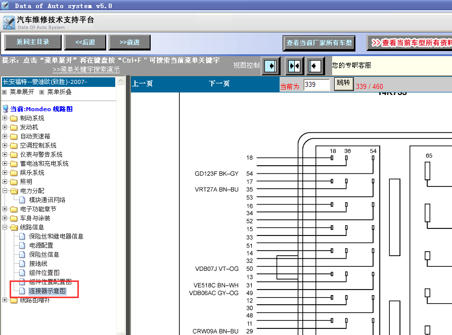The width and height of the screenshot is (452, 335).
Task: Click the 跳转 page jump button
Action: pos(344,84)
